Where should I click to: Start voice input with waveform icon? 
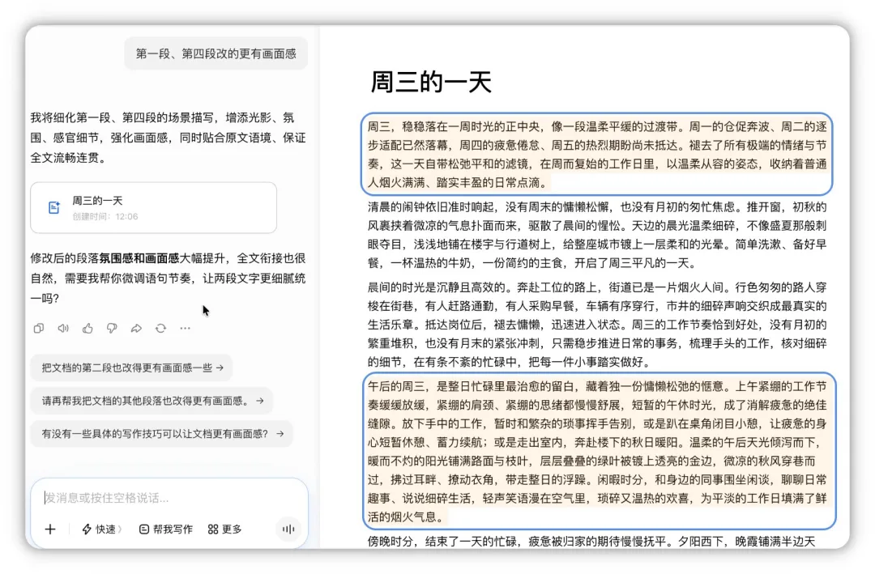click(x=288, y=529)
